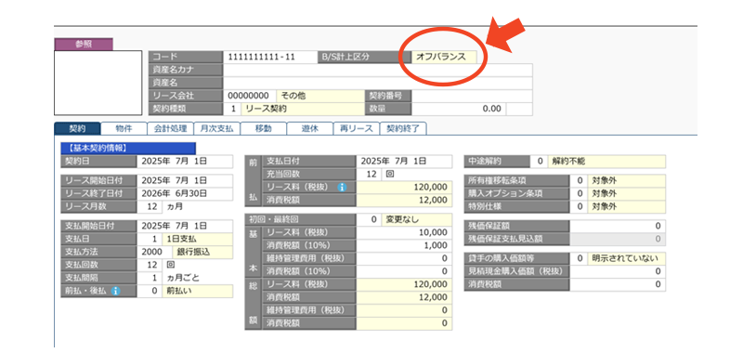Click the 充当回数 field 12
This screenshot has height=353, width=743.
click(x=368, y=174)
